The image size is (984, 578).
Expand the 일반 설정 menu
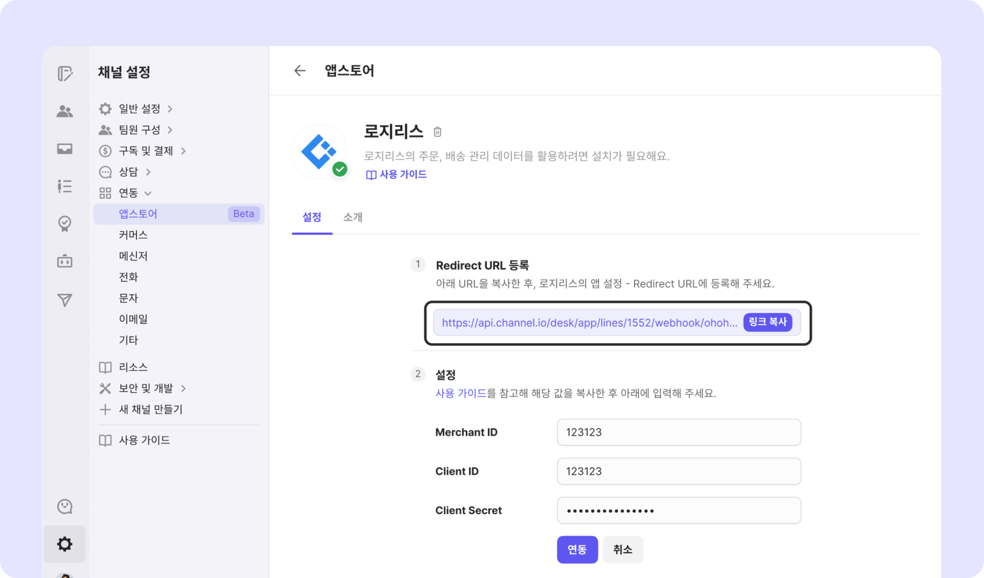point(139,109)
